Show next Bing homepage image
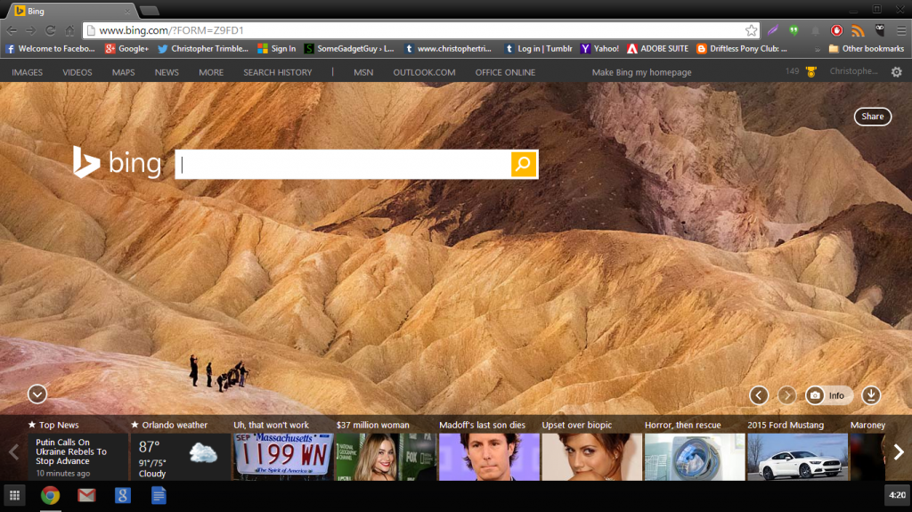This screenshot has height=512, width=912. coord(786,395)
